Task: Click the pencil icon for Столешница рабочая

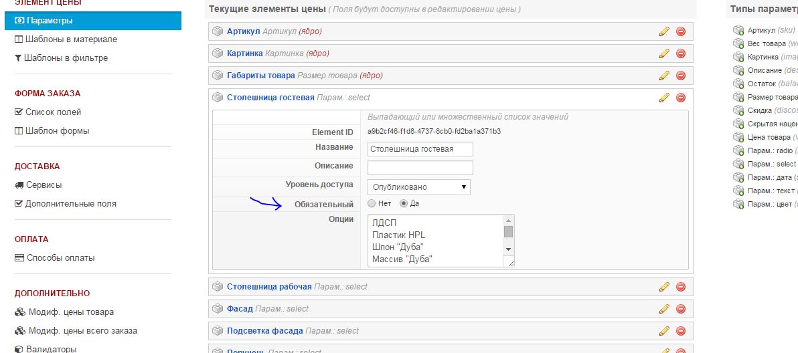Action: click(x=664, y=287)
